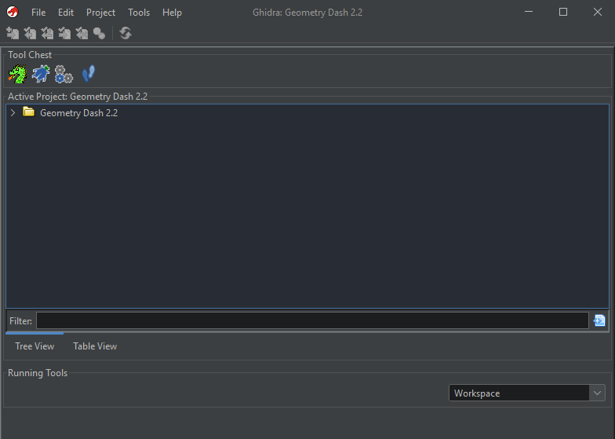Image resolution: width=615 pixels, height=439 pixels.
Task: Launch the Version Tracking footprints tool
Action: point(88,74)
